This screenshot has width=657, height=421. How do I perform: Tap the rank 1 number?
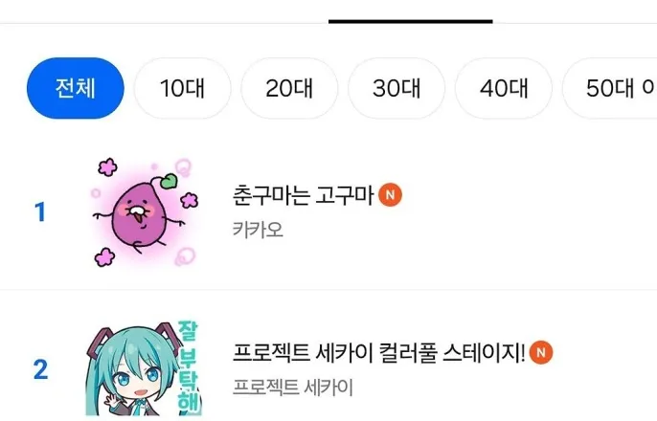coord(40,212)
